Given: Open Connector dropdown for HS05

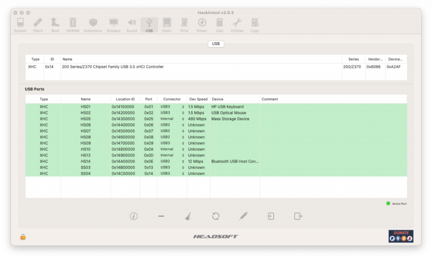Looking at the screenshot, I should coord(172,119).
